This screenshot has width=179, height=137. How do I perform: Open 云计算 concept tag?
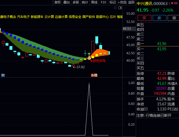coord(49,17)
